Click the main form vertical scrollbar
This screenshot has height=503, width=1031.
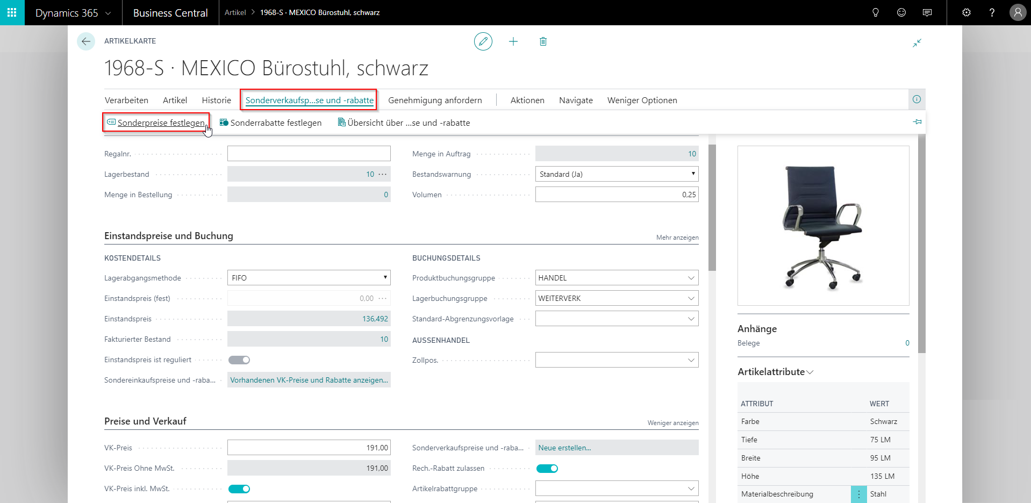pos(712,207)
